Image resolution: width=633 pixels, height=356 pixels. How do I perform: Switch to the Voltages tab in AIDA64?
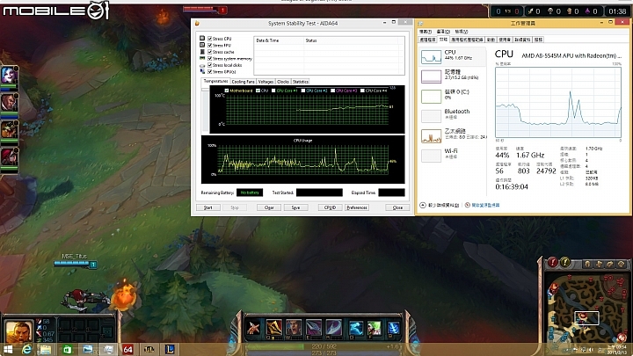[x=266, y=82]
